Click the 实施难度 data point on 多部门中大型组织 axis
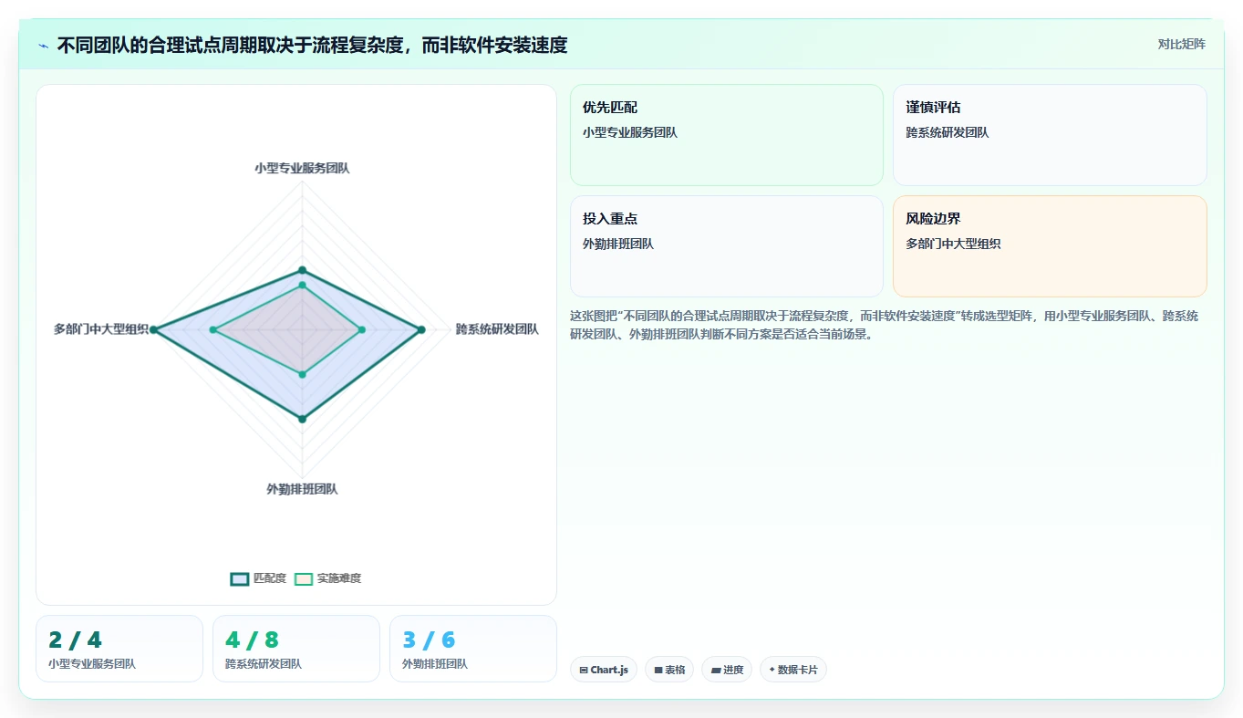The width and height of the screenshot is (1243, 718). tap(213, 329)
